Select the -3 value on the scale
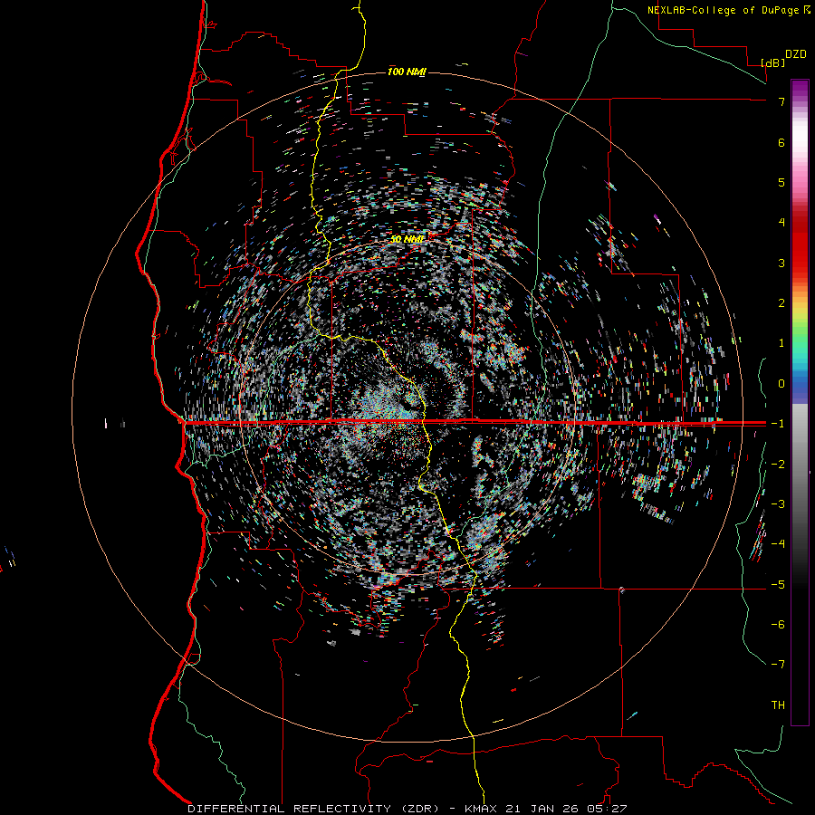 tap(778, 504)
